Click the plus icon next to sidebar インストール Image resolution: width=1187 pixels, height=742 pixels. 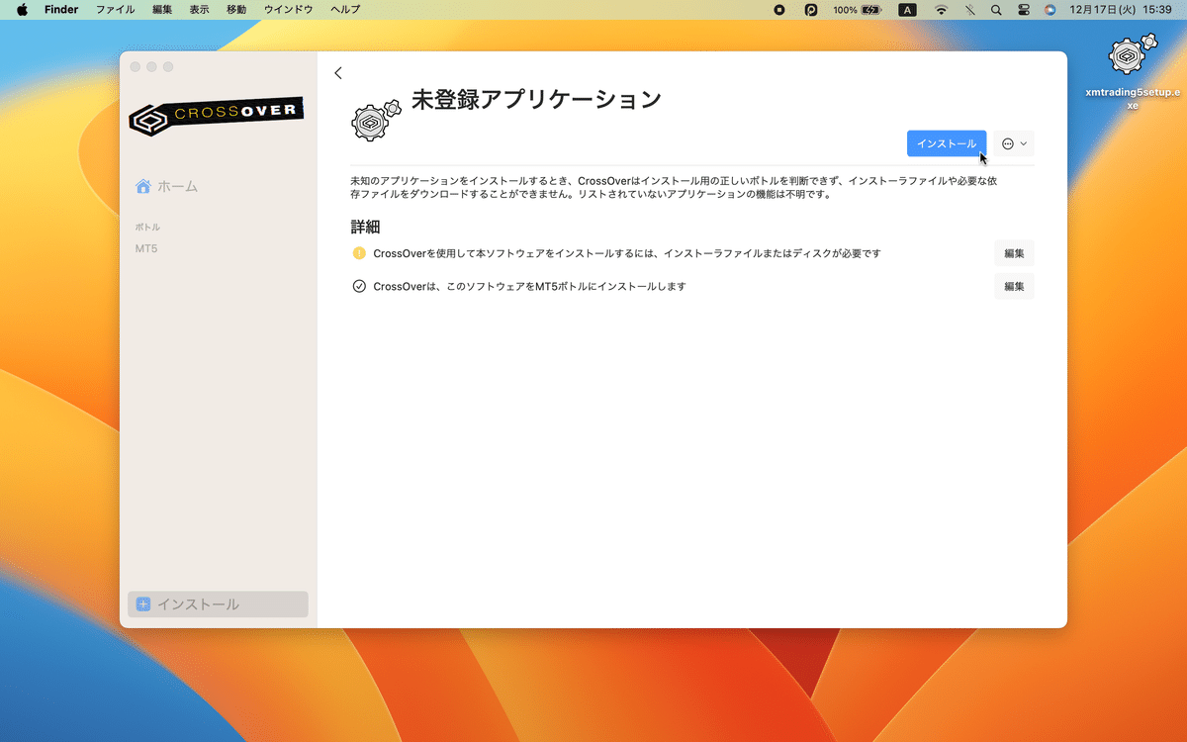pyautogui.click(x=143, y=604)
